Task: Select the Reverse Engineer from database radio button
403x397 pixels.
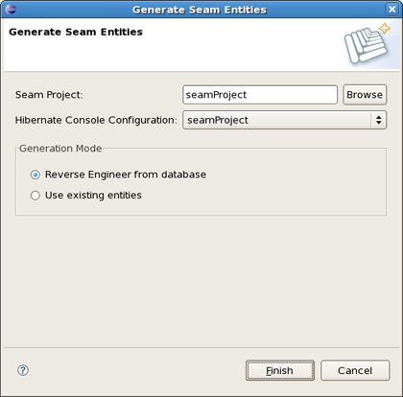Action: coord(36,175)
